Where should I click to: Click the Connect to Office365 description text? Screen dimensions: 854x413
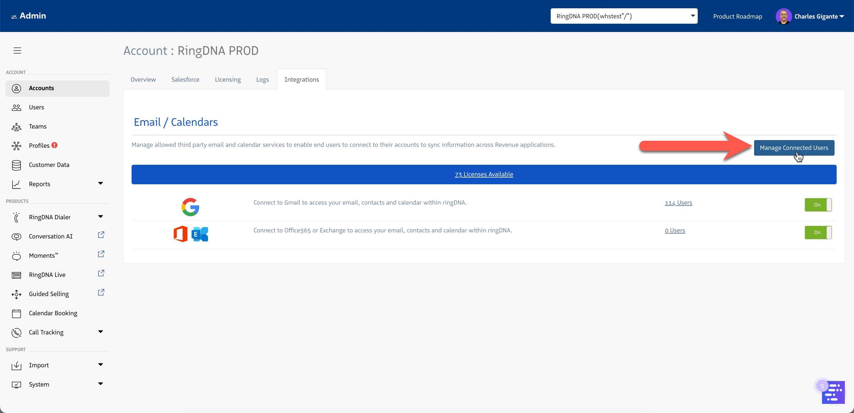tap(383, 230)
